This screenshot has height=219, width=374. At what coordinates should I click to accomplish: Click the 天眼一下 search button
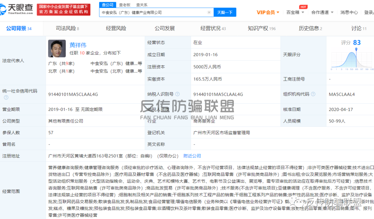[225, 12]
